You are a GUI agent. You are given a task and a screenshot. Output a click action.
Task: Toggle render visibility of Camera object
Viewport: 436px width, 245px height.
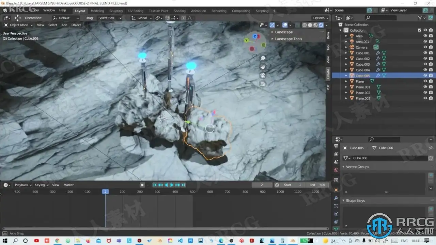click(431, 47)
